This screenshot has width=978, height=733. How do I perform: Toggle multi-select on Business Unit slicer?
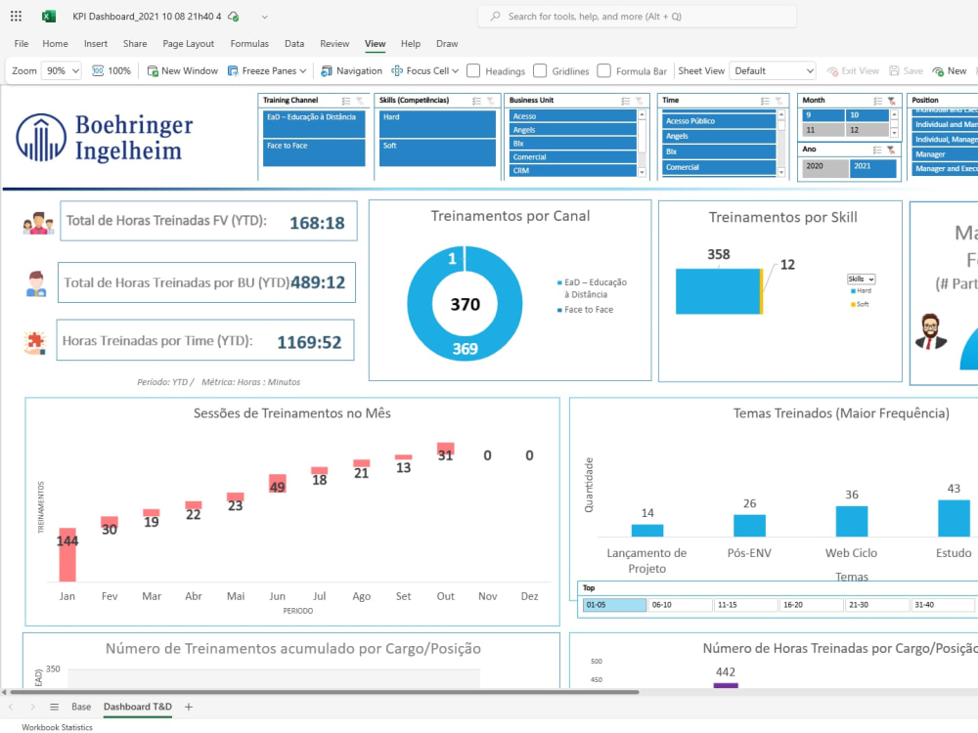point(626,101)
